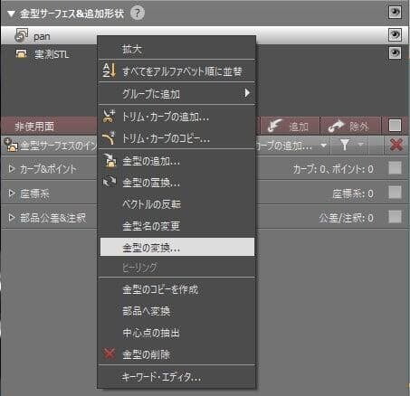Click the 除外 arrow button
The width and height of the screenshot is (410, 396).
pos(349,126)
